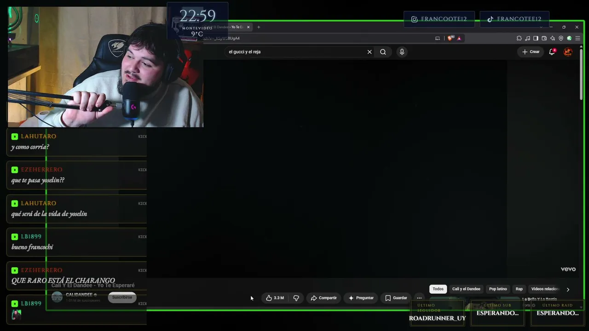Open a new browser tab
The height and width of the screenshot is (331, 589).
click(x=259, y=27)
